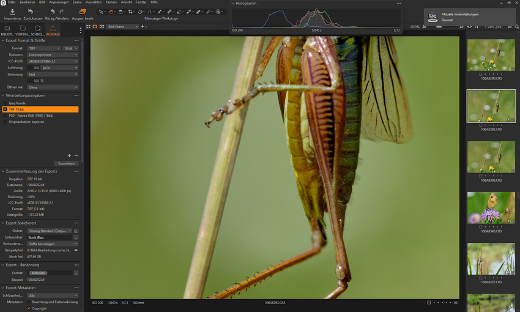
Task: Collapse the Histogramm panel chevron
Action: click(x=233, y=3)
